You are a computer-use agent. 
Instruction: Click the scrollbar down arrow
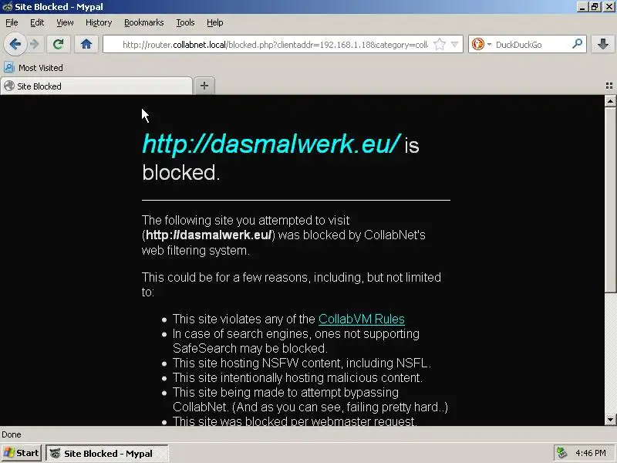pyautogui.click(x=610, y=420)
